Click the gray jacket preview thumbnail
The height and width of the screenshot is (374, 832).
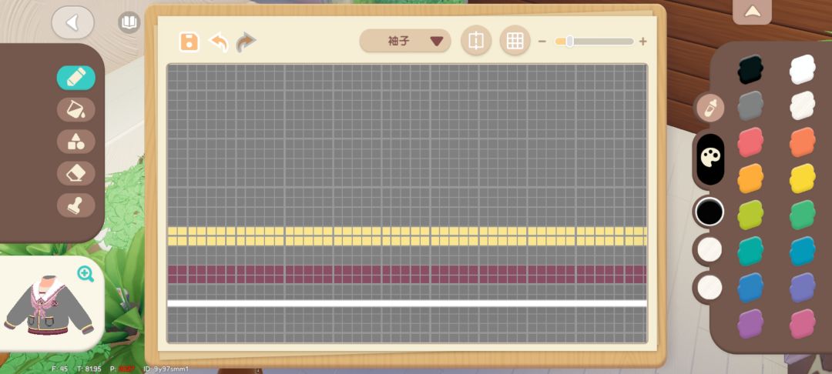(x=49, y=306)
